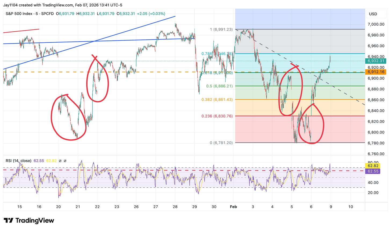The height and width of the screenshot is (230, 391).
Task: Click the 6,980.00 price axis label
Action: click(x=376, y=35)
